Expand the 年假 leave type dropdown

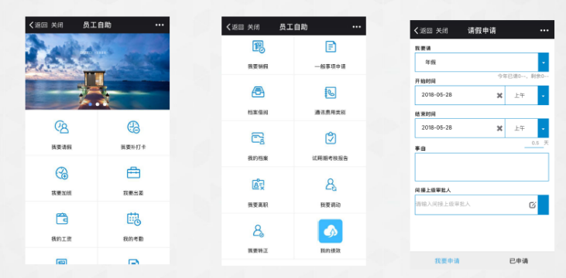[x=544, y=63]
